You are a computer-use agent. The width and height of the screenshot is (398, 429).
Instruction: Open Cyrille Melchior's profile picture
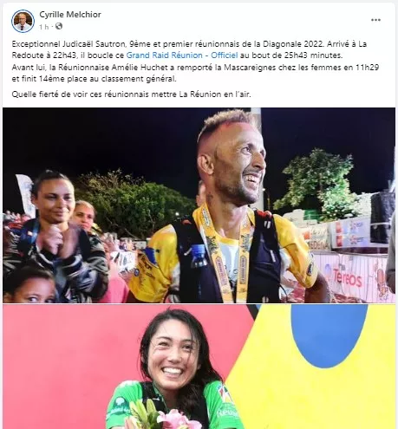[x=23, y=21]
